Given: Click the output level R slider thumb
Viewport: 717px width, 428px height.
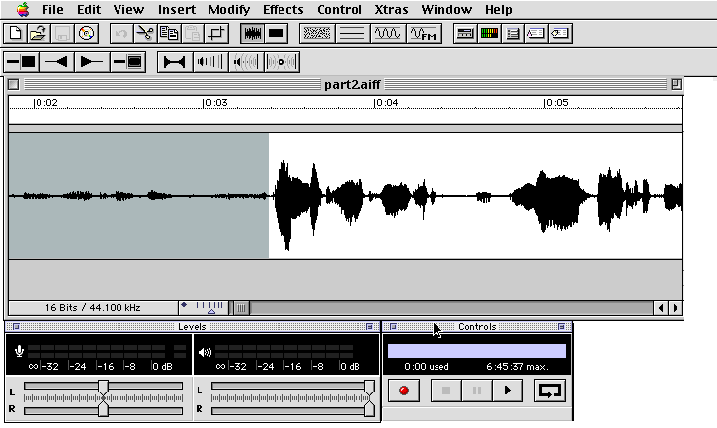Looking at the screenshot, I should [x=369, y=409].
